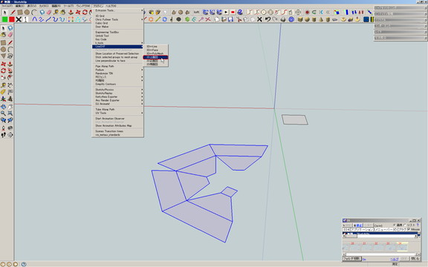Click the 'soft' toolbar button

tap(196, 13)
